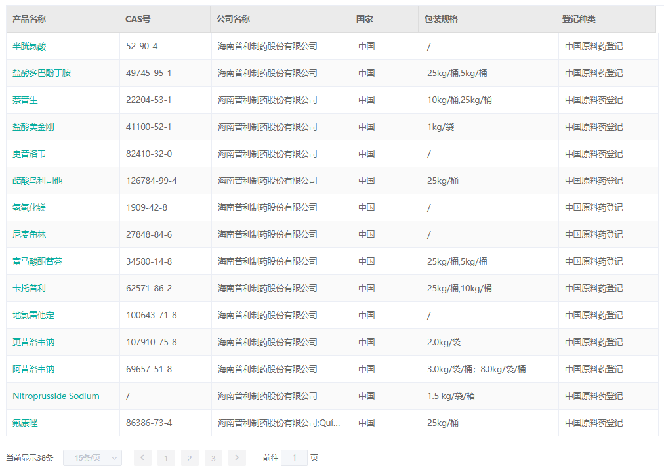Open the 阿昔洛韦钠 product link
Image resolution: width=664 pixels, height=468 pixels.
33,369
